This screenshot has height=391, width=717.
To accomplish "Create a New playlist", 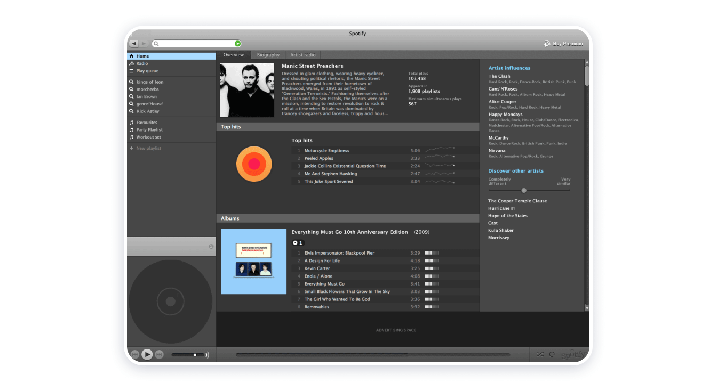I will pyautogui.click(x=171, y=148).
